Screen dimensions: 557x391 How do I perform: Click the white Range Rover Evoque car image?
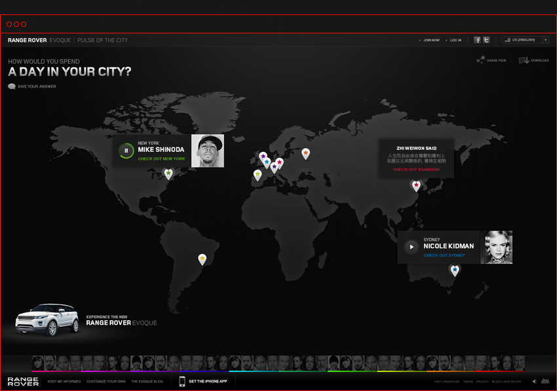pyautogui.click(x=47, y=319)
